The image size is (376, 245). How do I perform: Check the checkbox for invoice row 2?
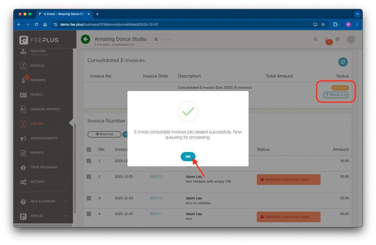89,176
